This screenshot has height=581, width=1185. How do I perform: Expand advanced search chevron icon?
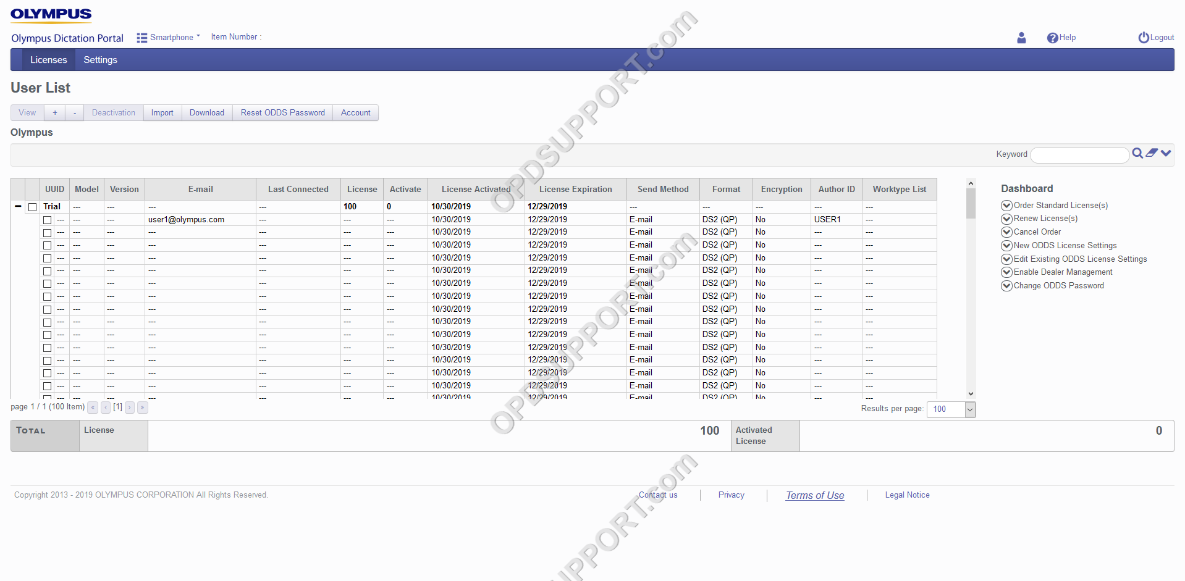click(x=1166, y=153)
